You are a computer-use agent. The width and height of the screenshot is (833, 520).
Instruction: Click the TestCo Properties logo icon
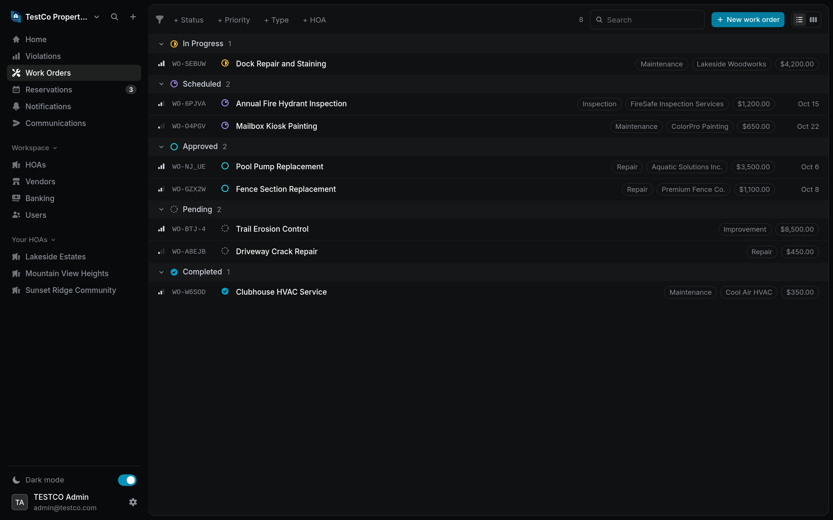16,16
